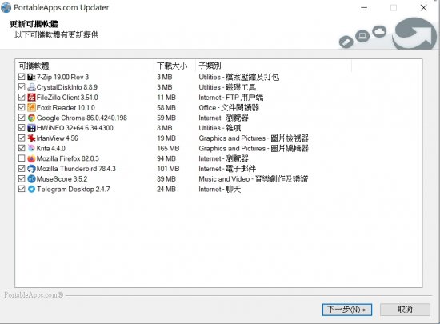Click the Utilities - 雜項 subcategory

[220, 128]
